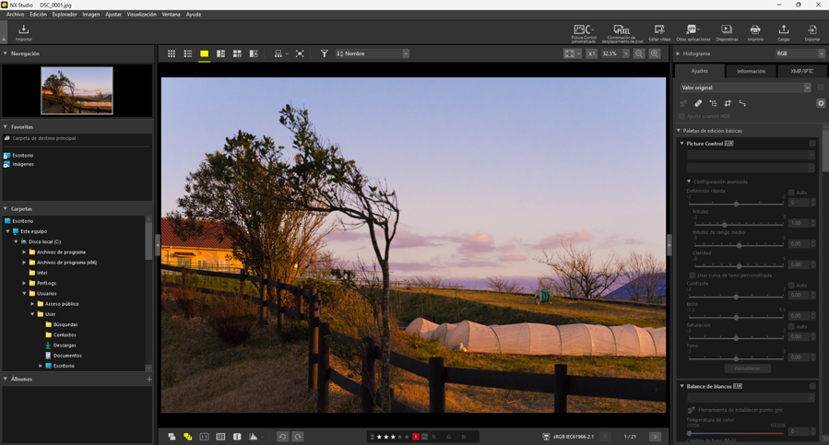Open the RGB histogram channel dropdown
Image resolution: width=829 pixels, height=445 pixels.
799,54
